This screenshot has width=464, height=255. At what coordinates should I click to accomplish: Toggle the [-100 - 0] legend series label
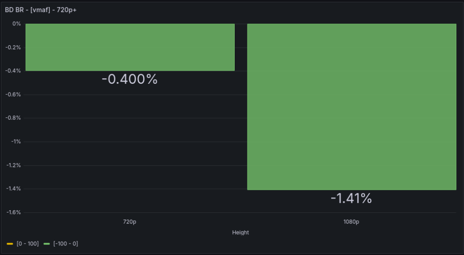click(x=65, y=244)
